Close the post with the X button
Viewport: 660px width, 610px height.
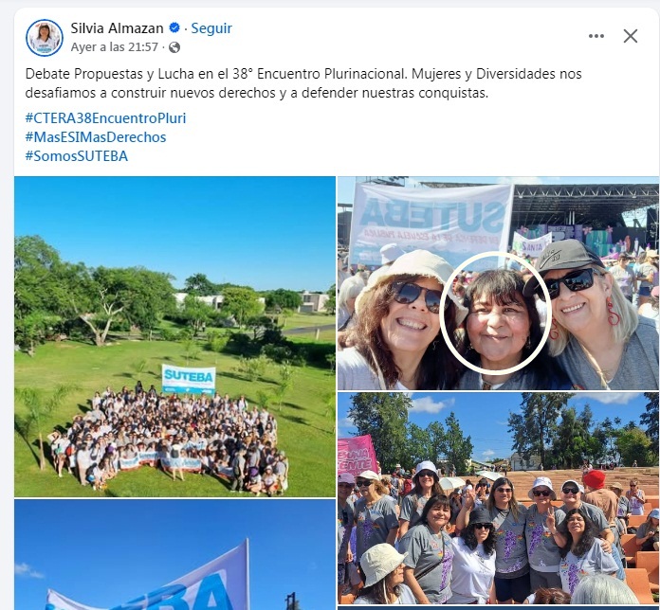(630, 36)
